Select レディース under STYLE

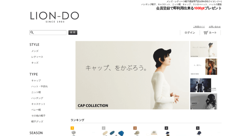37,57
